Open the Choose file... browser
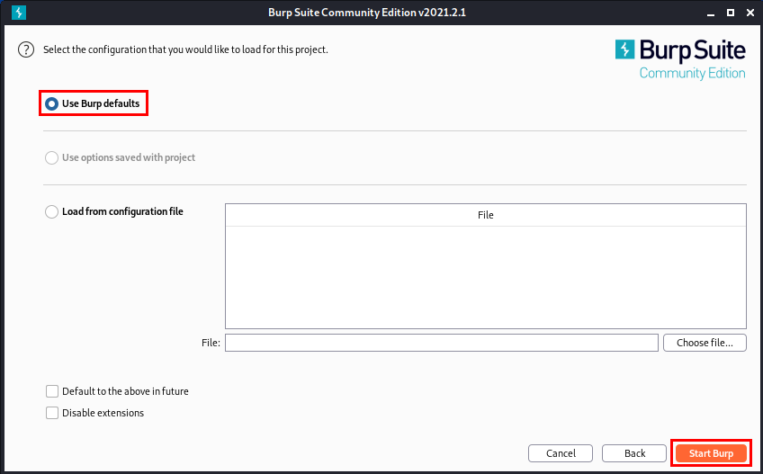763x474 pixels. [705, 343]
